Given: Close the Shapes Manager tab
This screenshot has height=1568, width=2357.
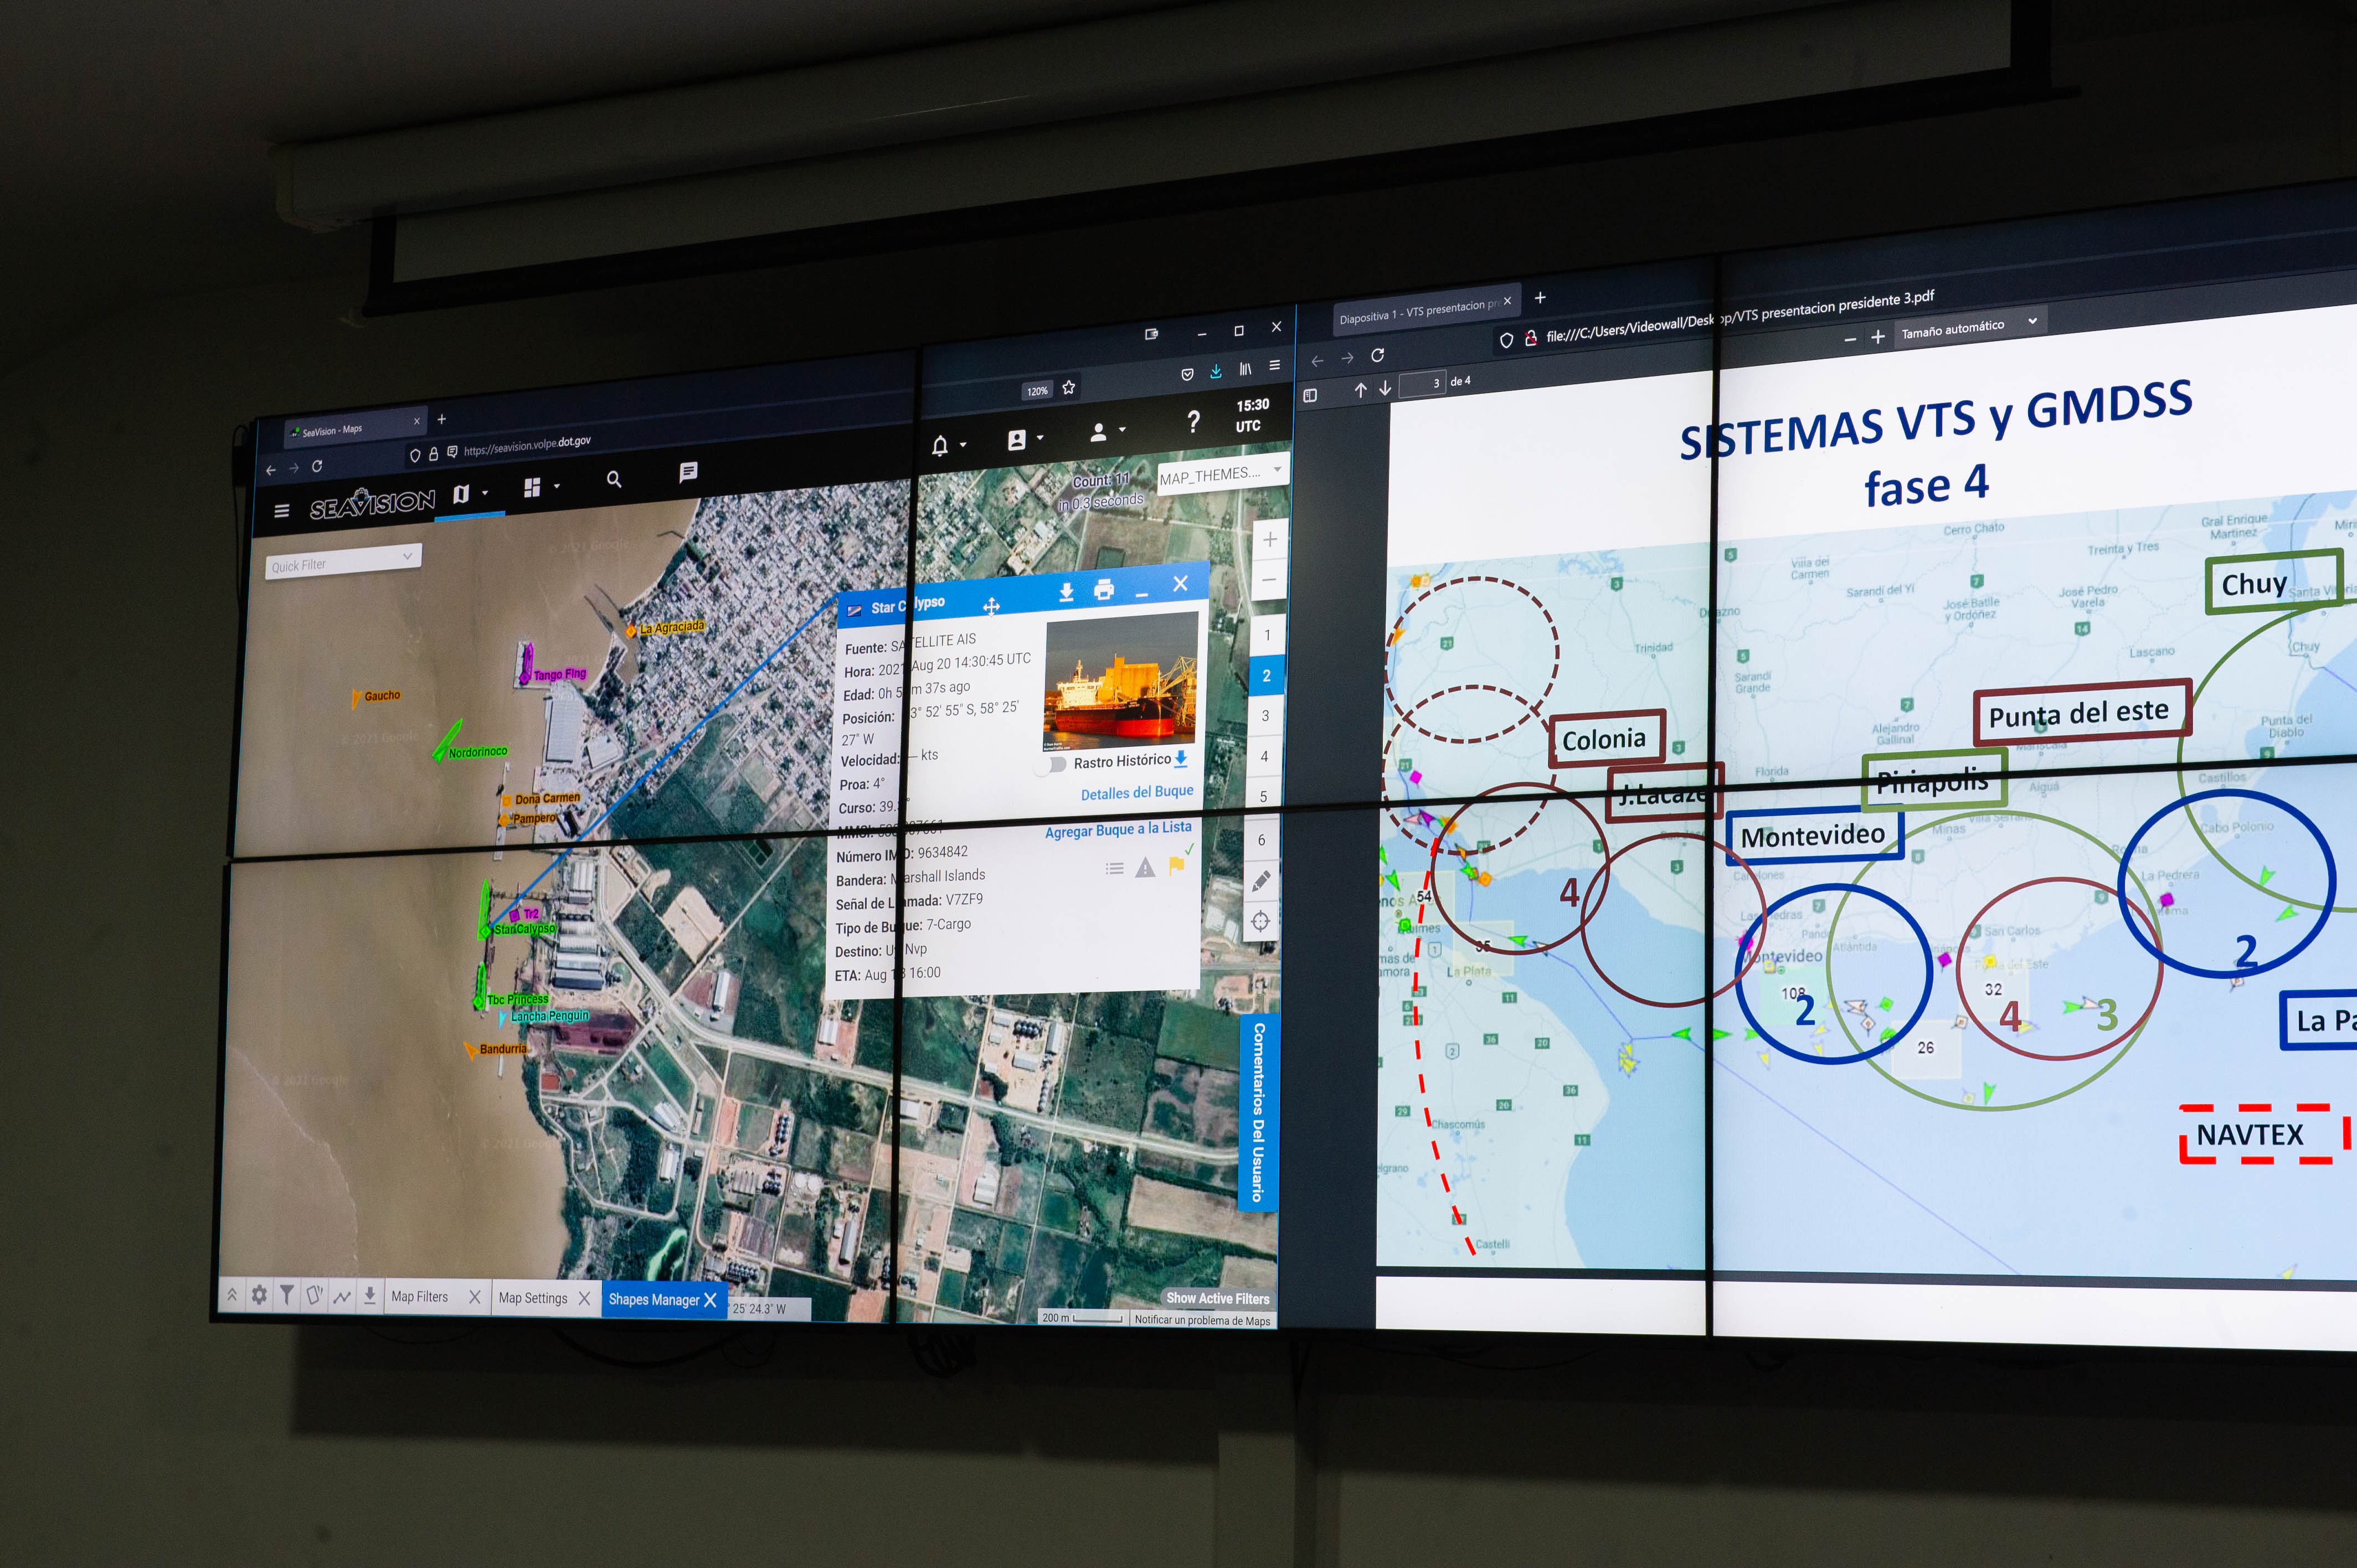Looking at the screenshot, I should (710, 1300).
